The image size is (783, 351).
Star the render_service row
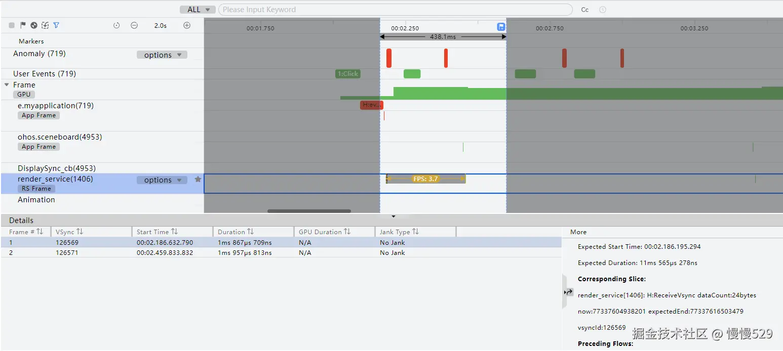(x=198, y=180)
